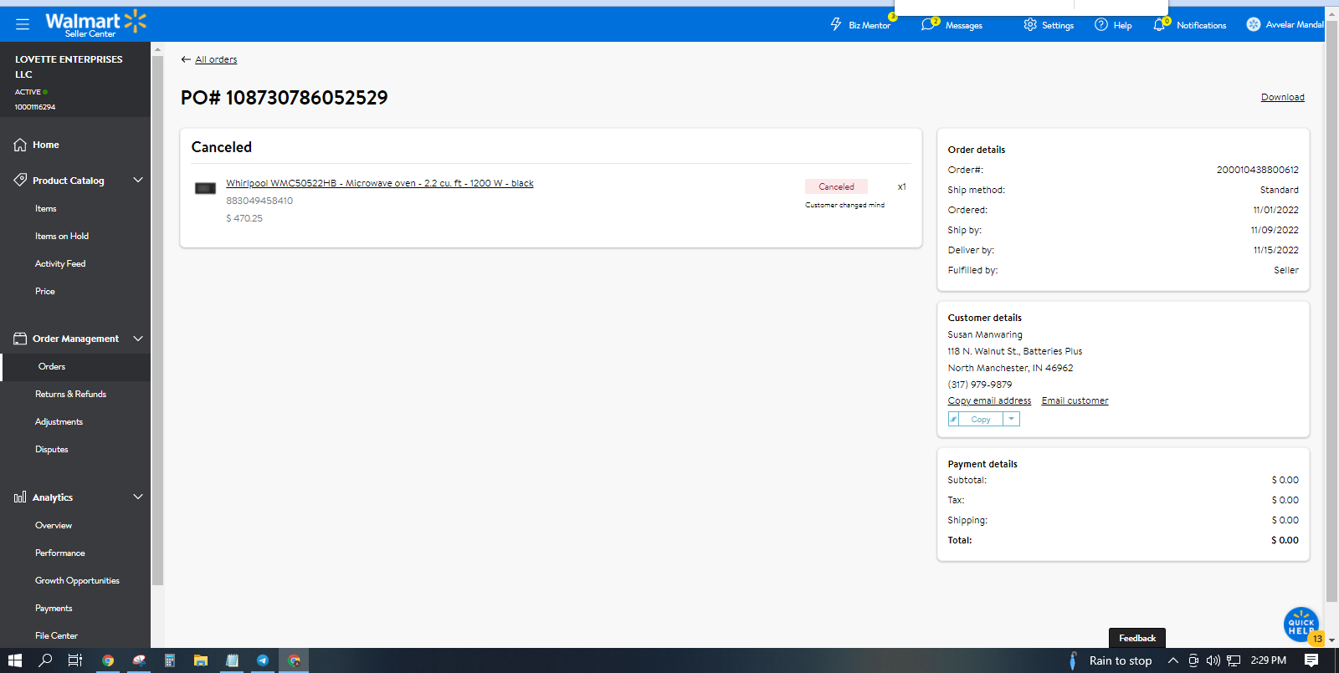Open Activity Feed in the sidebar
The height and width of the screenshot is (673, 1339).
tap(60, 263)
